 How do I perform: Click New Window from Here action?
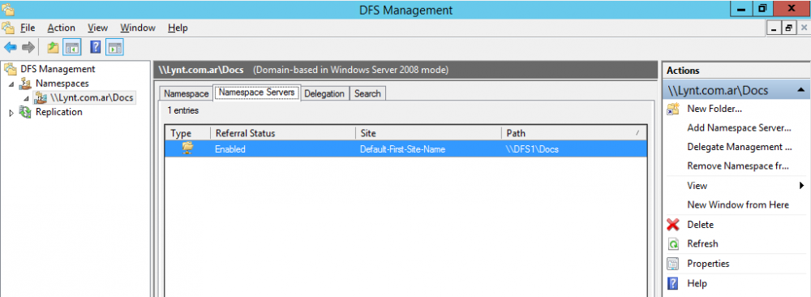click(738, 205)
